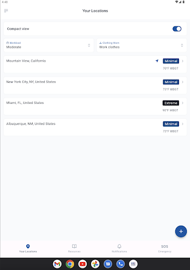Open the Phone app icon

tap(121, 264)
